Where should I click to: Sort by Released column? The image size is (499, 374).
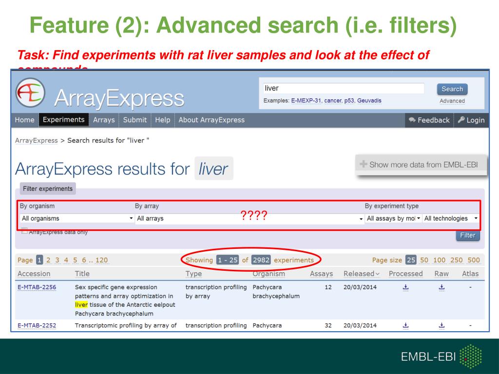point(361,274)
